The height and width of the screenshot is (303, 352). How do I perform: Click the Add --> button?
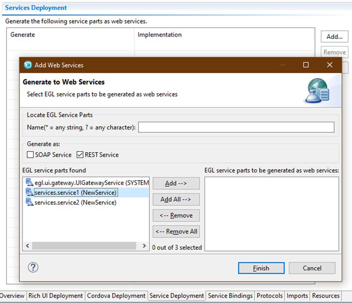click(x=176, y=183)
